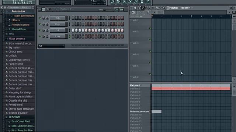This screenshot has width=236, height=132.
Task: Click the Kick channel pan knob
Action: [x=44, y=18]
